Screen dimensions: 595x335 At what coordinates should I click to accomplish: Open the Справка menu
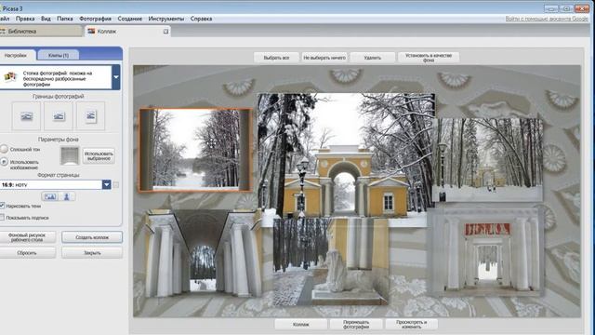(x=201, y=19)
